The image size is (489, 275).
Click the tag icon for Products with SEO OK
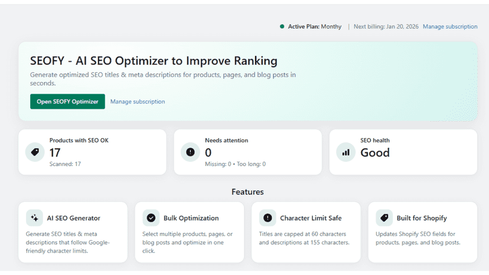[35, 152]
